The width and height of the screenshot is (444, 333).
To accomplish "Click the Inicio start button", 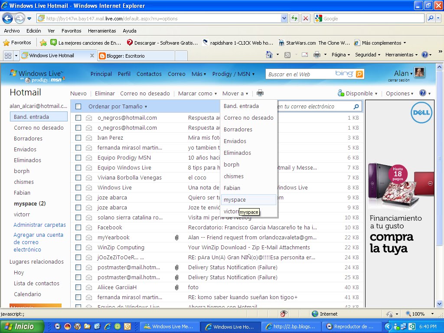I will [22, 326].
